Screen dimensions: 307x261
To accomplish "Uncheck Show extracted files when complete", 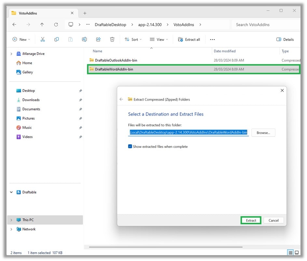I will point(131,146).
